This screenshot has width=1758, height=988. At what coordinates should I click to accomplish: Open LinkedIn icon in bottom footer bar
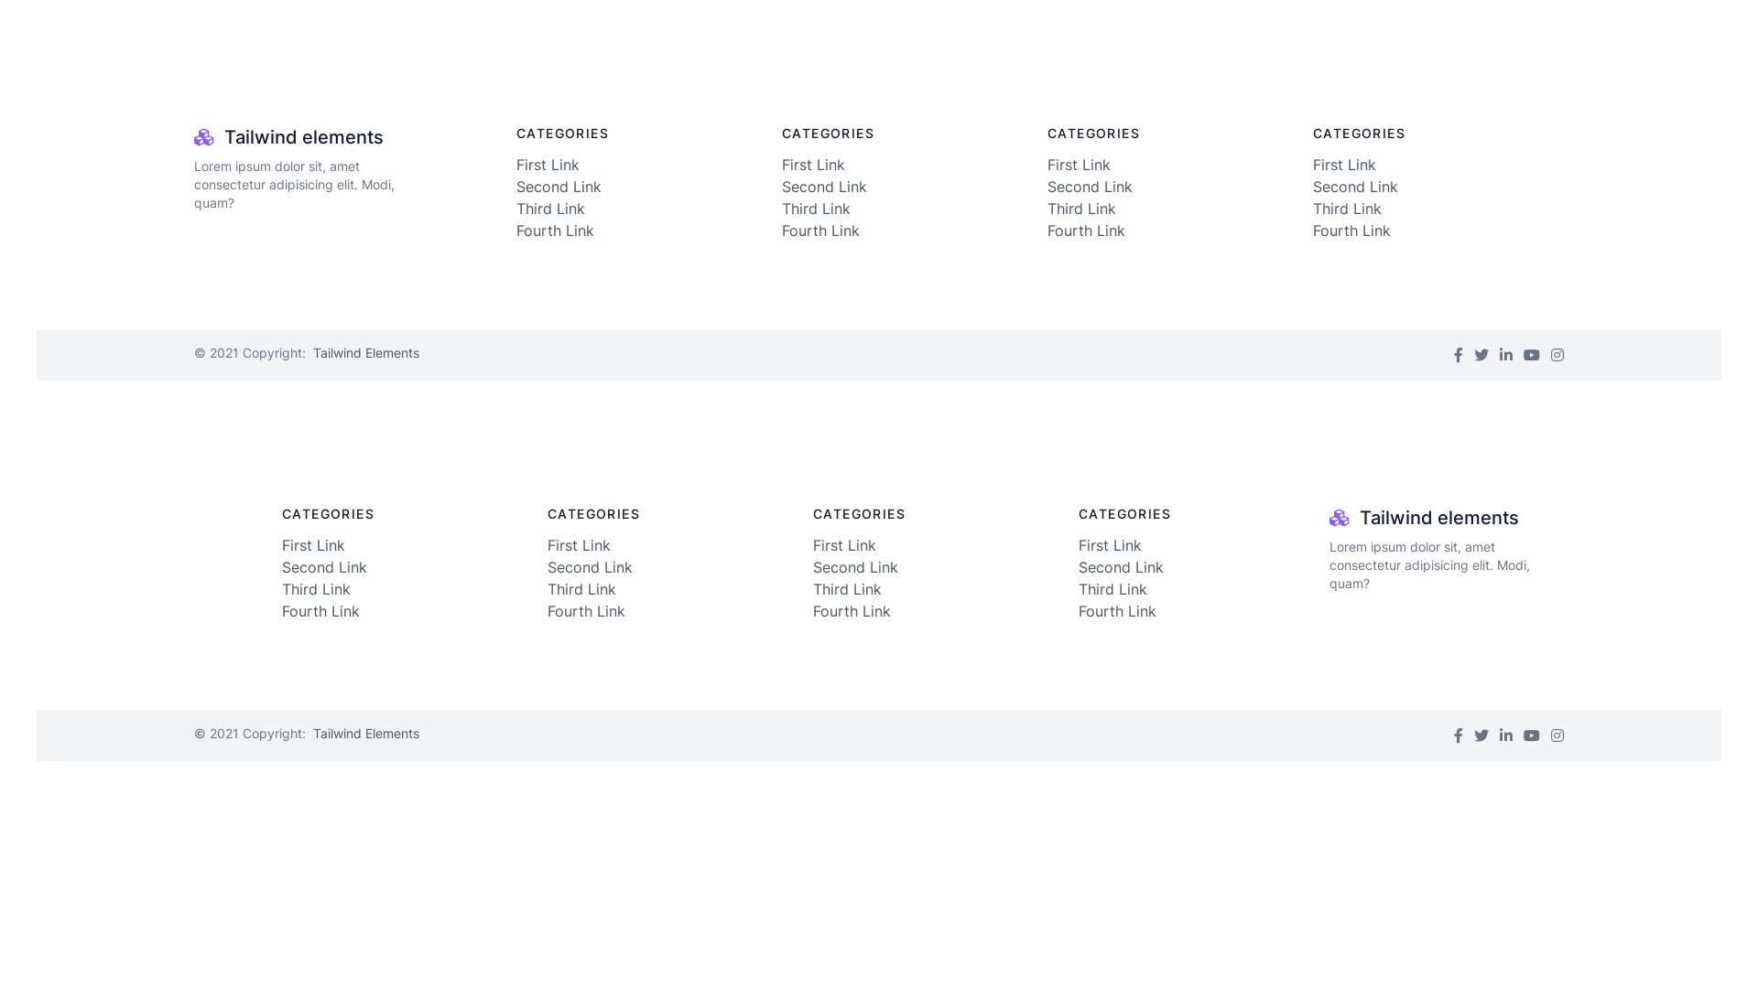coord(1506,736)
